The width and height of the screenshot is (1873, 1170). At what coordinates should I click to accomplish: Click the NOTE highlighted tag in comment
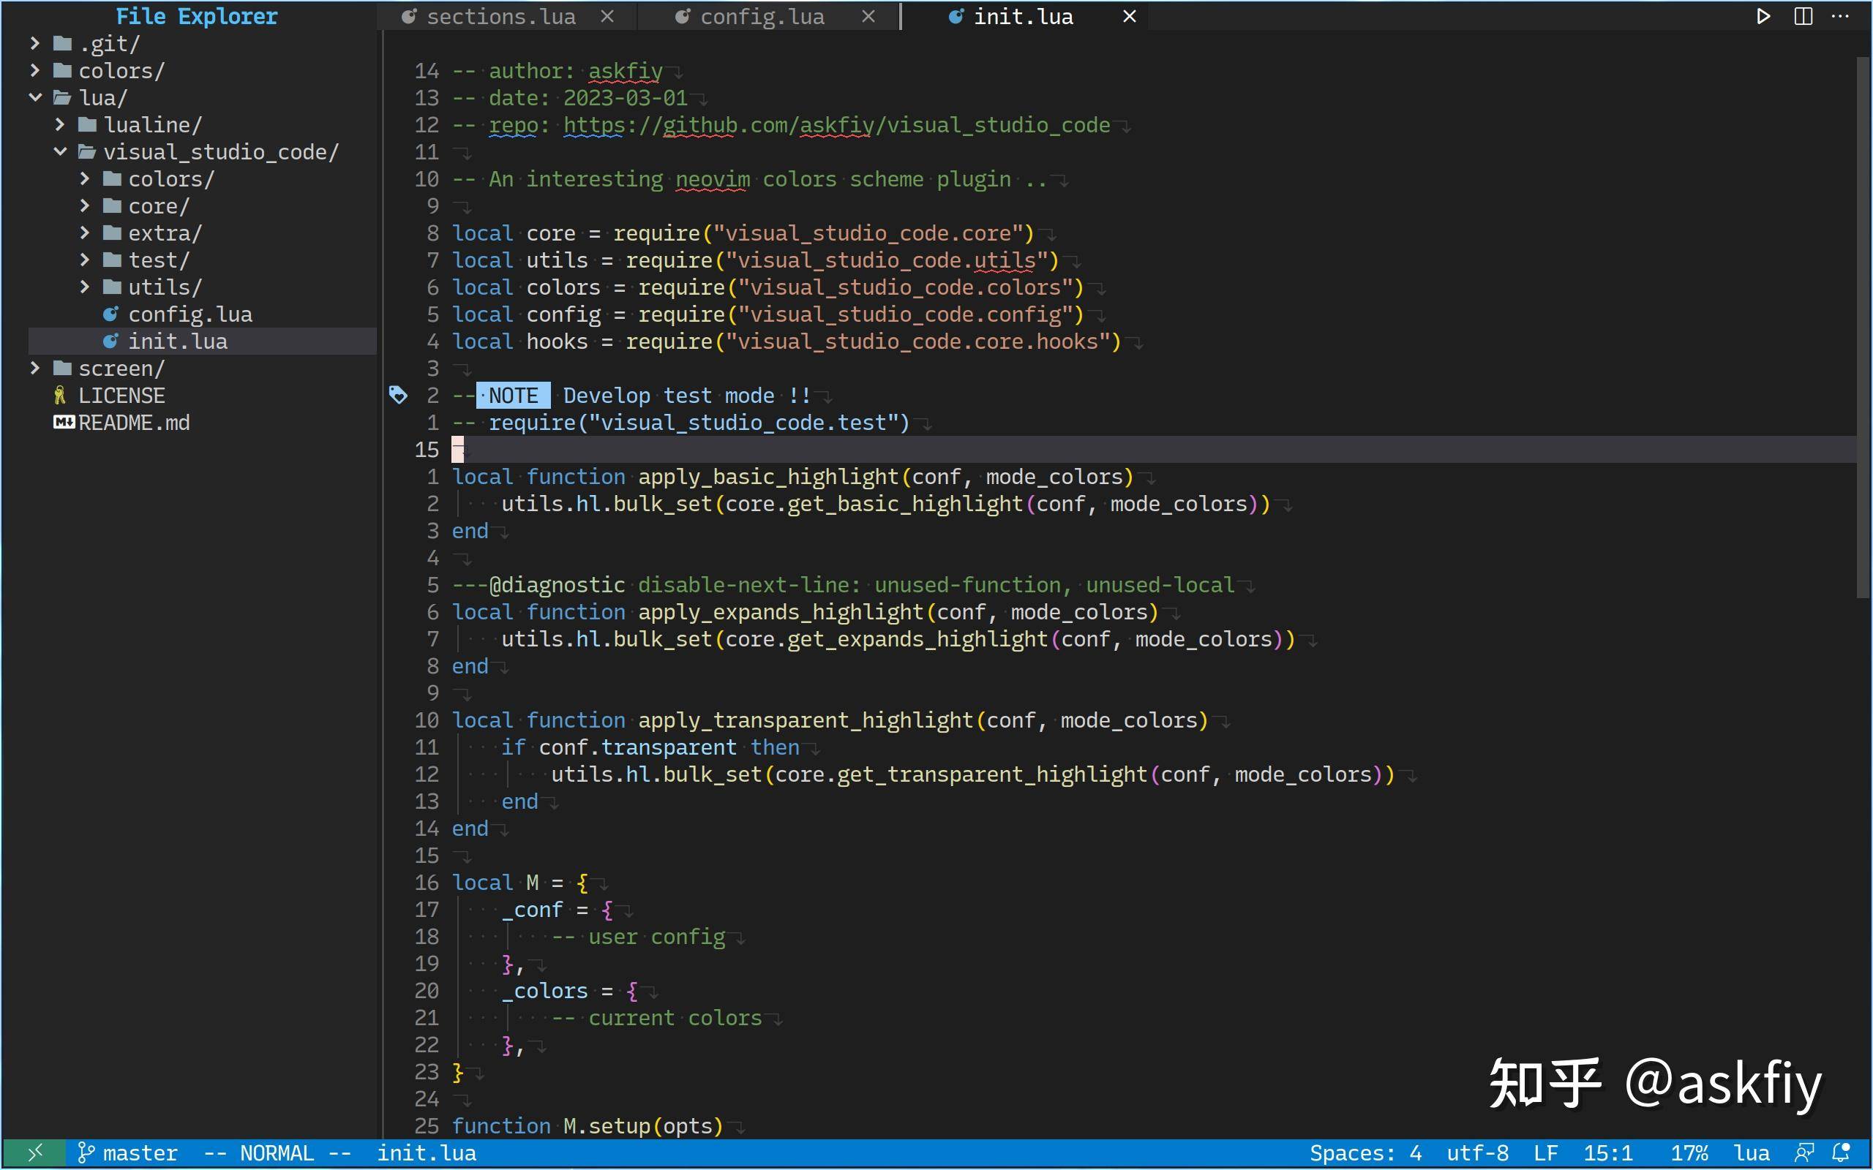(x=513, y=396)
